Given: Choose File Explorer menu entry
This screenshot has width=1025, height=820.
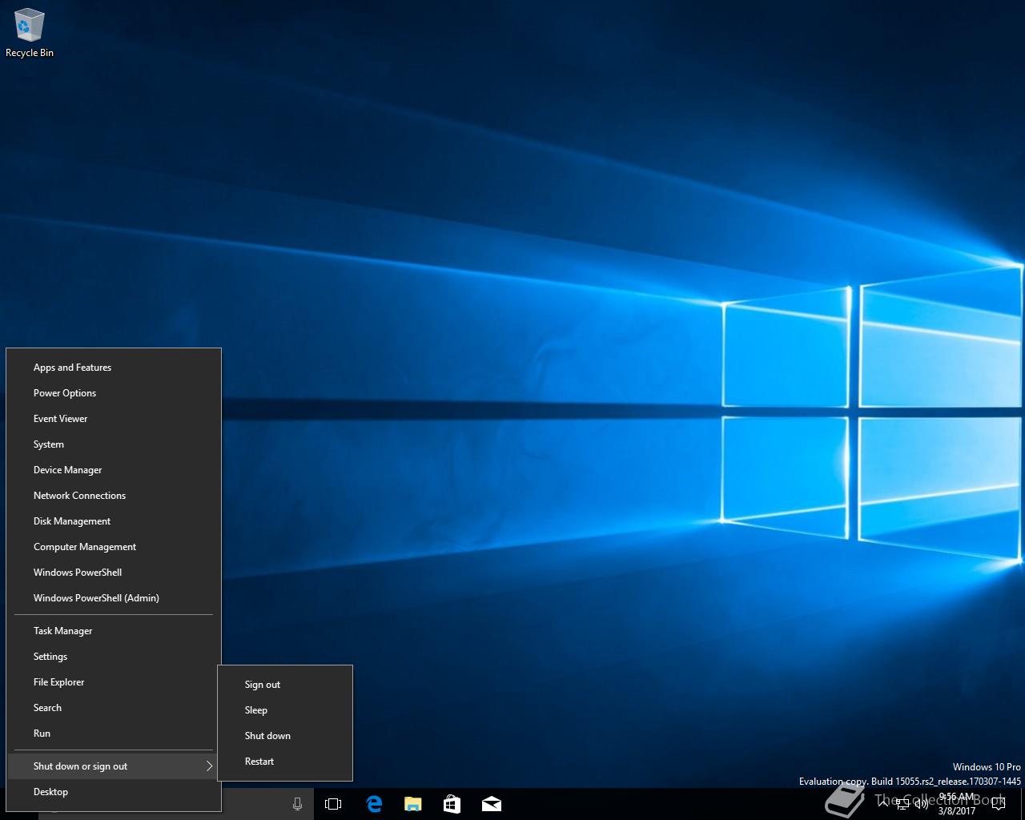Looking at the screenshot, I should [114, 682].
